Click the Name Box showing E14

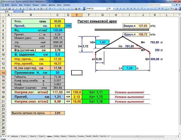click(x=7, y=12)
